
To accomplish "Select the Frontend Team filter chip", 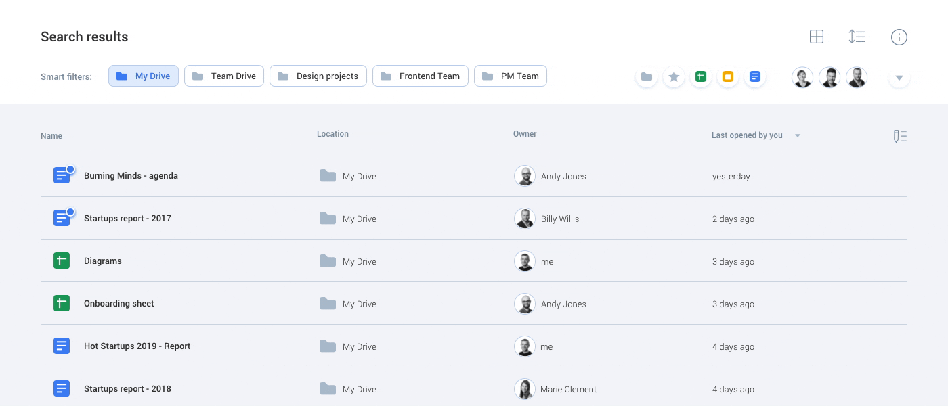I will 421,76.
